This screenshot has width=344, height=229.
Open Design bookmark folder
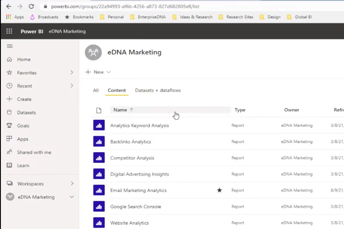pyautogui.click(x=270, y=17)
